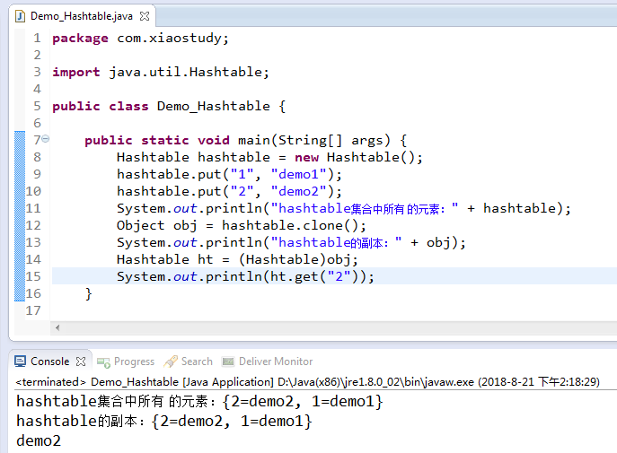
Task: Click the Deliver Monitor icon
Action: tap(228, 362)
